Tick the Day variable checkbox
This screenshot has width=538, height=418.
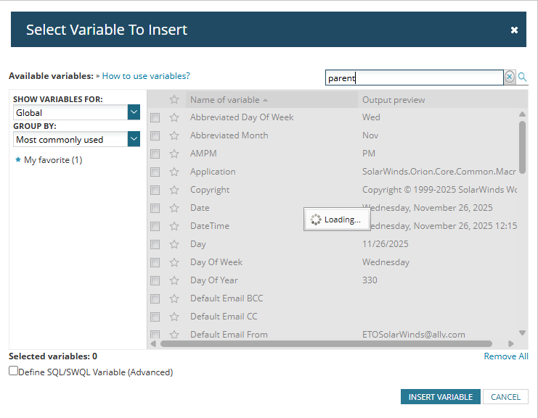point(155,245)
